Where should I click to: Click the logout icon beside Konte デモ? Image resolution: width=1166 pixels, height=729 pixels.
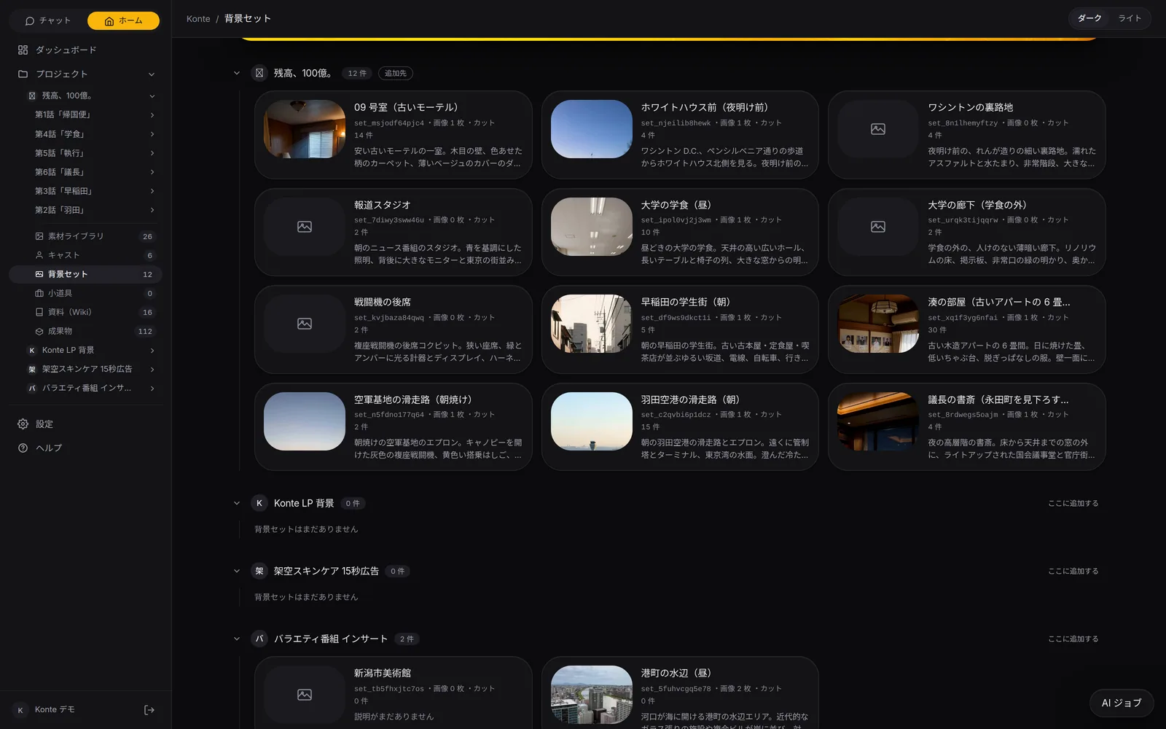coord(149,710)
